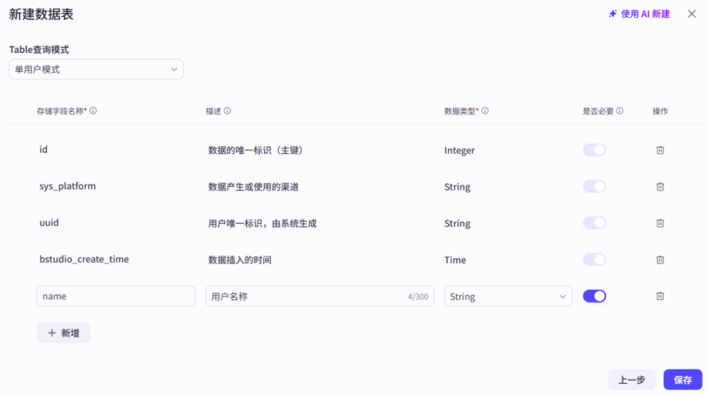Click String type in uuid row
708x395 pixels.
tap(457, 223)
